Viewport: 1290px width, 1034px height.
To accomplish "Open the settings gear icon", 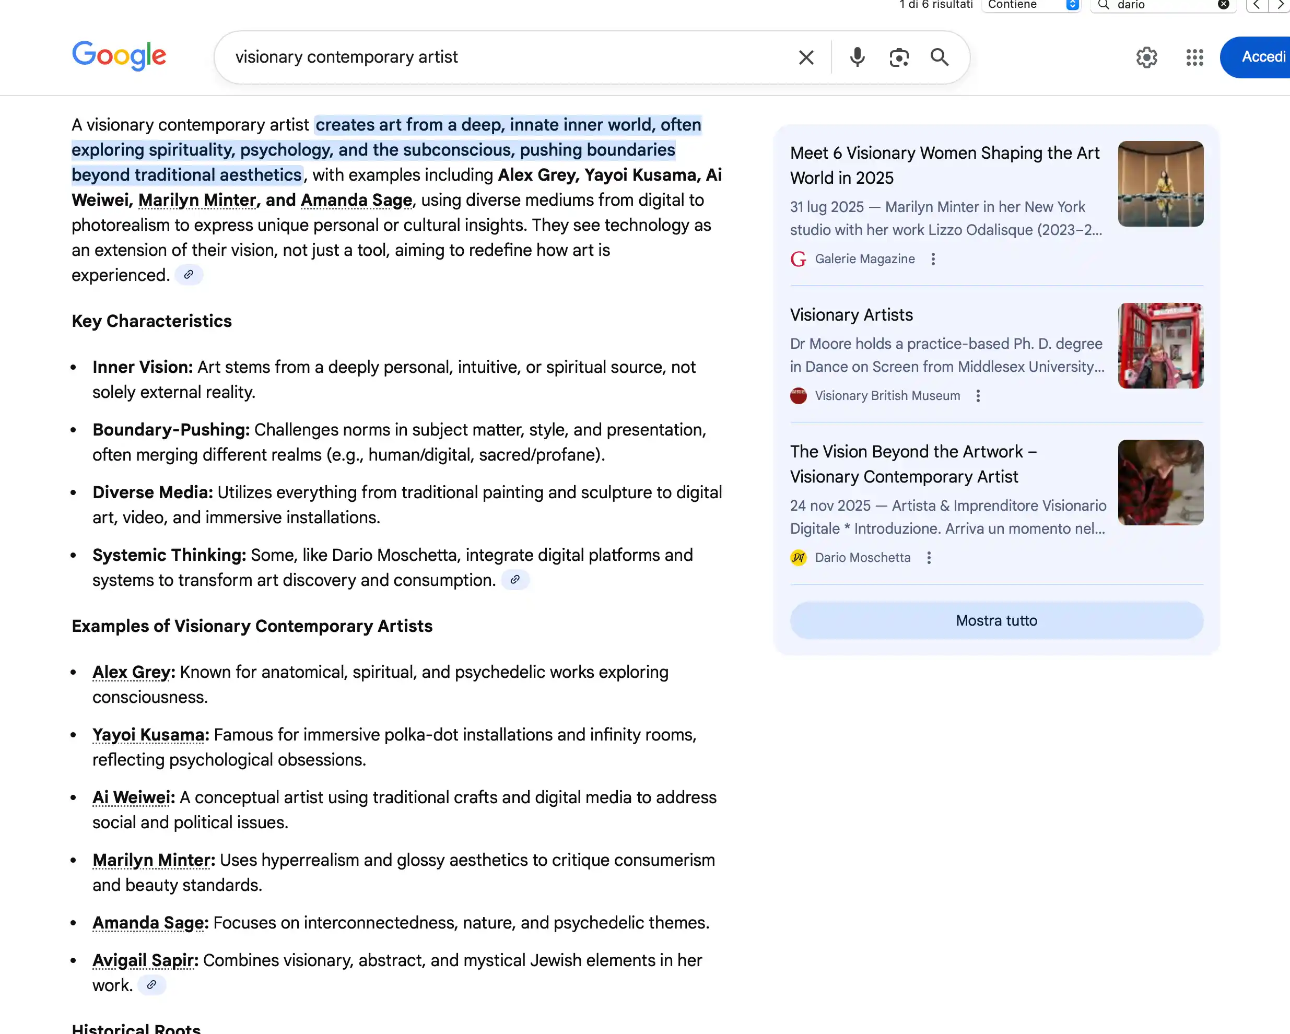I will click(x=1146, y=57).
